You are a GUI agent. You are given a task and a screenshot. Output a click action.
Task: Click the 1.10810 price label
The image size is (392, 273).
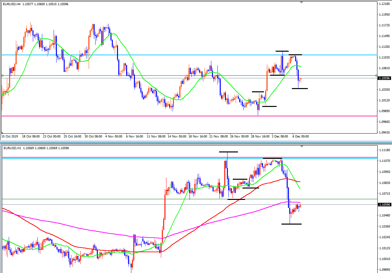click(x=385, y=68)
